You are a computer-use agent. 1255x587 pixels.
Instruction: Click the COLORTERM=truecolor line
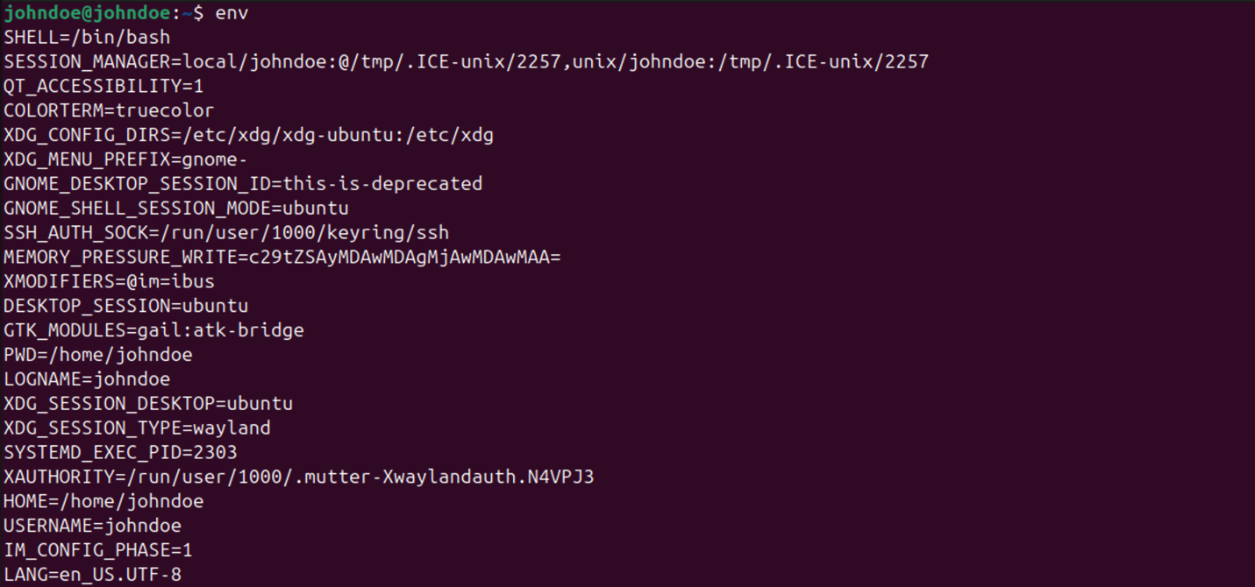click(x=109, y=110)
